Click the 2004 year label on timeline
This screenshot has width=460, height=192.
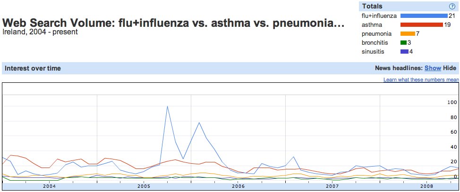click(x=49, y=186)
